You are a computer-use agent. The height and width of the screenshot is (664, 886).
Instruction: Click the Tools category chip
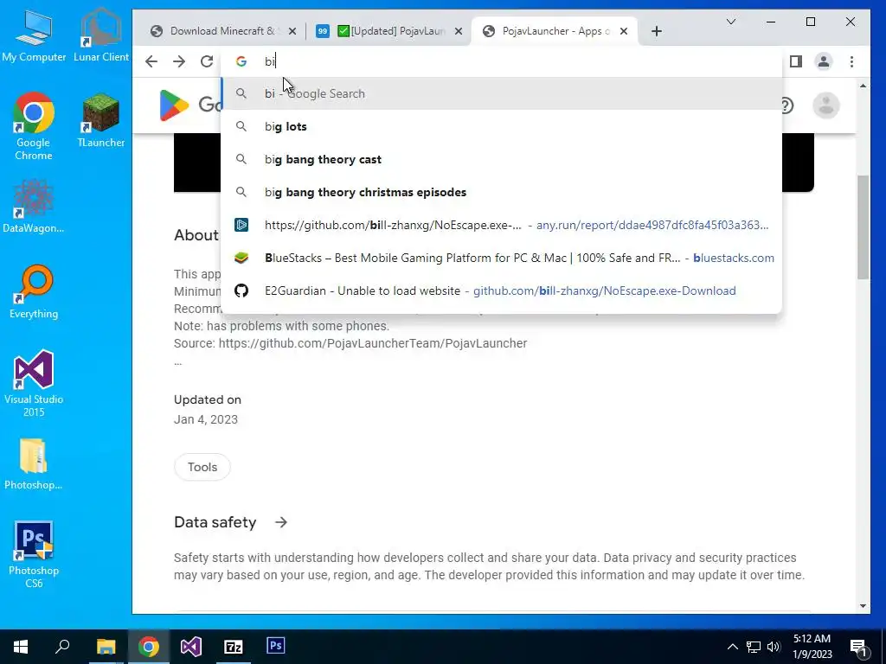[x=202, y=467]
